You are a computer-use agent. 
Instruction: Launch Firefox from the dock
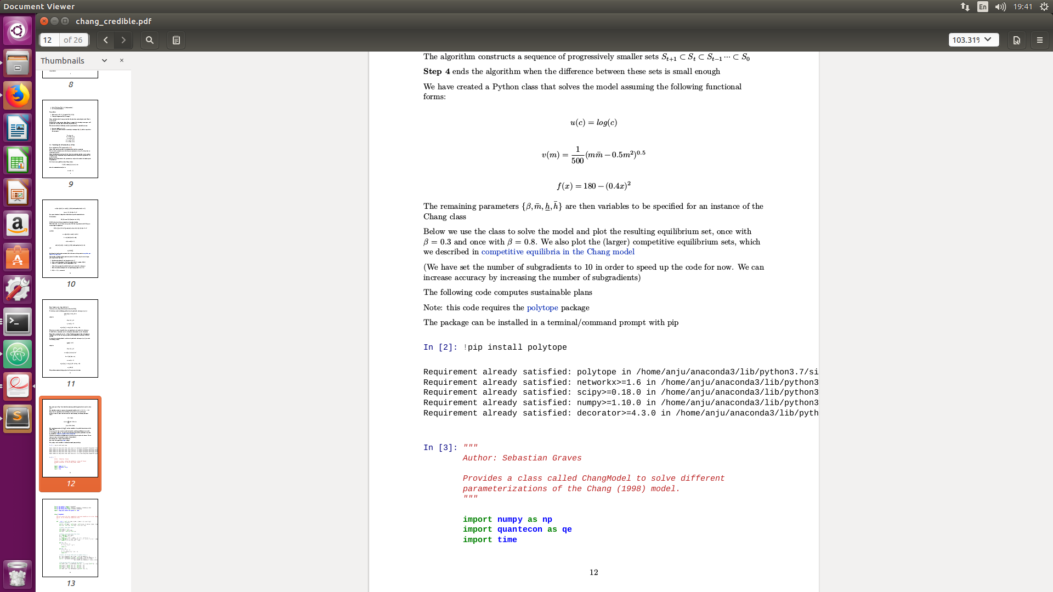point(18,95)
